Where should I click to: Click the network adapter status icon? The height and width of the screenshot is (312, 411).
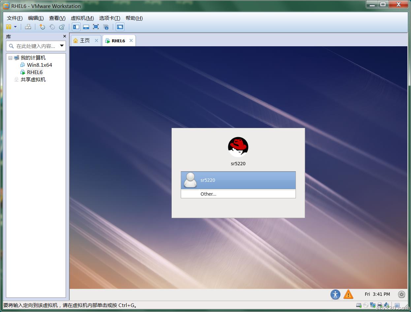pyautogui.click(x=373, y=305)
